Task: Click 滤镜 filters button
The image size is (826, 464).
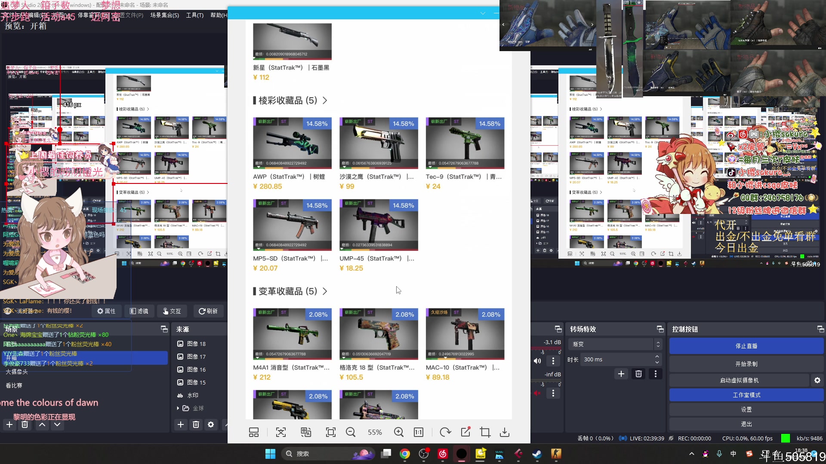Action: pos(139,311)
